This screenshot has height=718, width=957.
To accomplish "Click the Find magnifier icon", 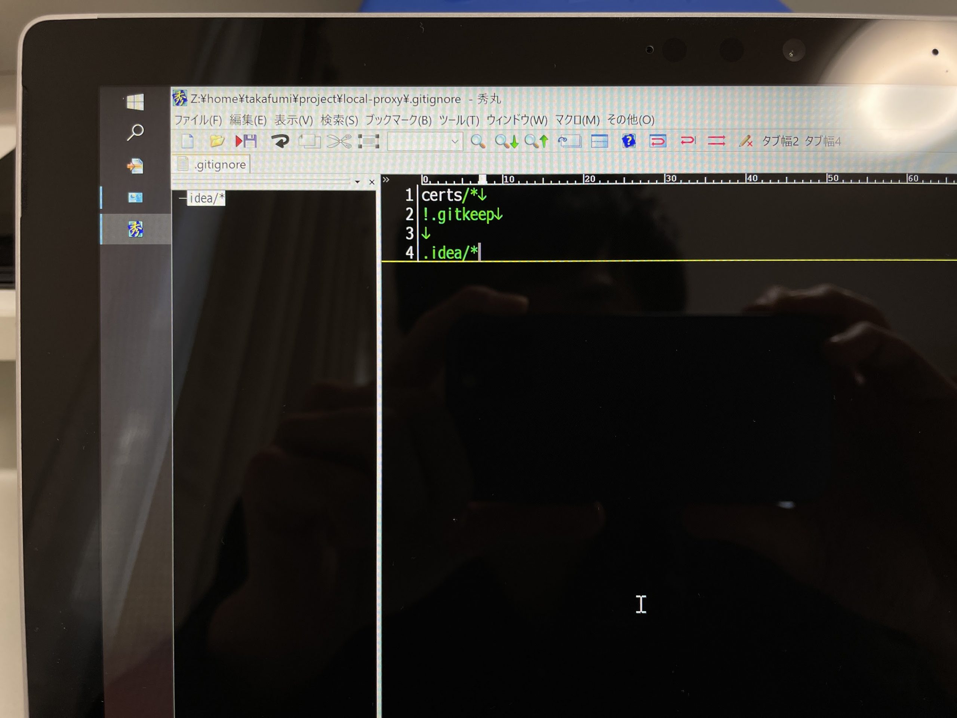I will [x=478, y=141].
